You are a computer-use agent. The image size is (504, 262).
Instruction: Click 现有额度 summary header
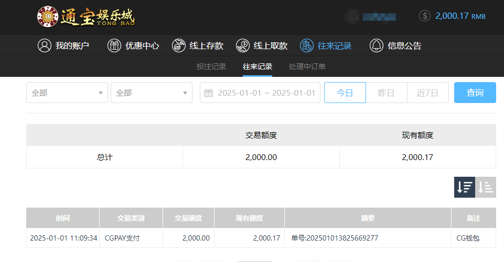[417, 135]
